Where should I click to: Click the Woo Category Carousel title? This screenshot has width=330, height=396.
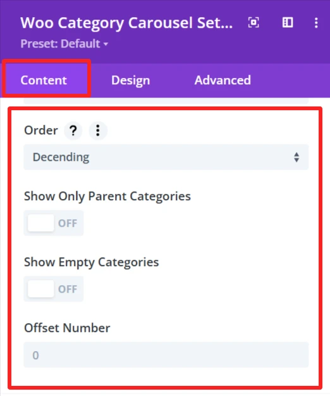tap(126, 23)
